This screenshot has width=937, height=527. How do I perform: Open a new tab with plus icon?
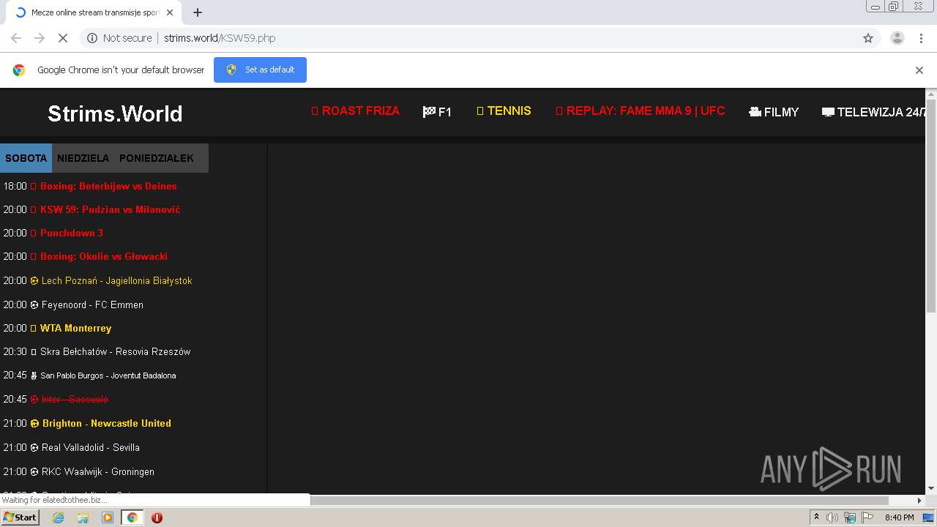click(198, 12)
